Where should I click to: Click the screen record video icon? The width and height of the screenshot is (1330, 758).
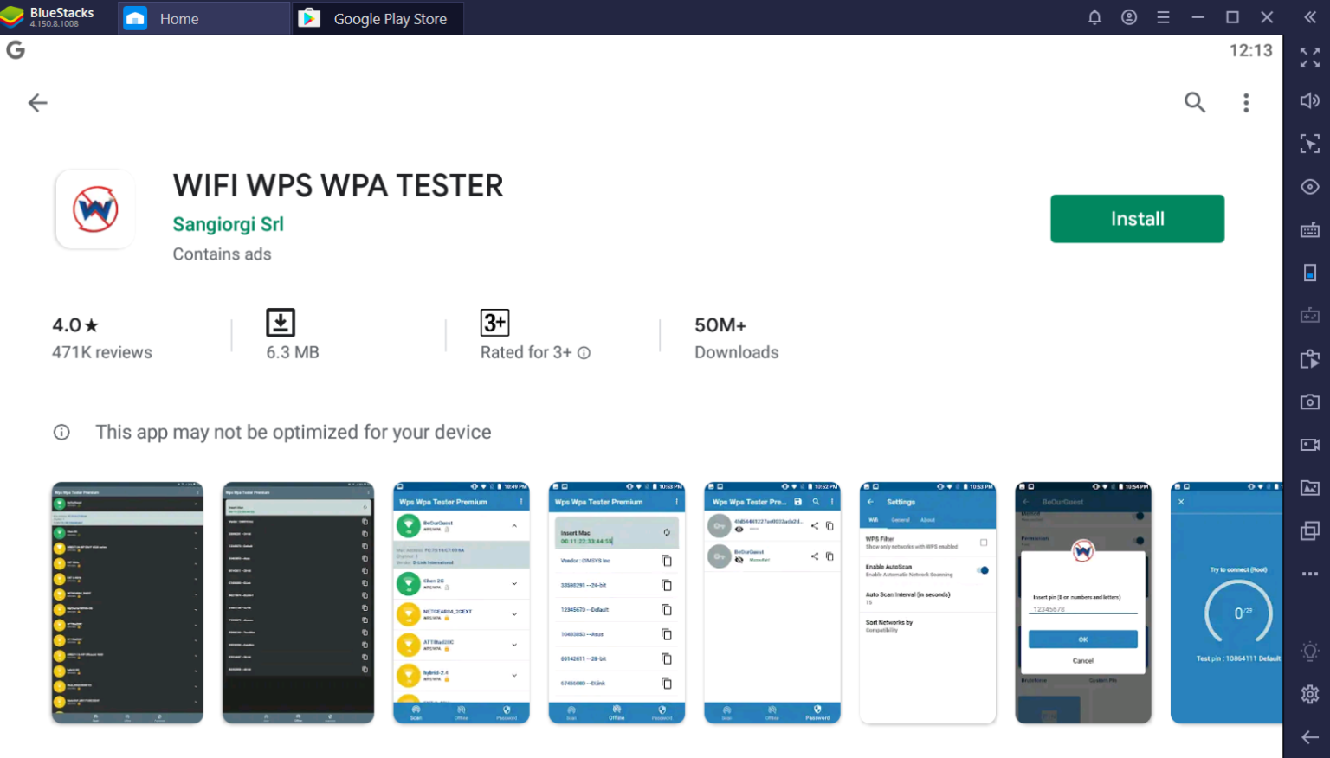click(x=1310, y=445)
